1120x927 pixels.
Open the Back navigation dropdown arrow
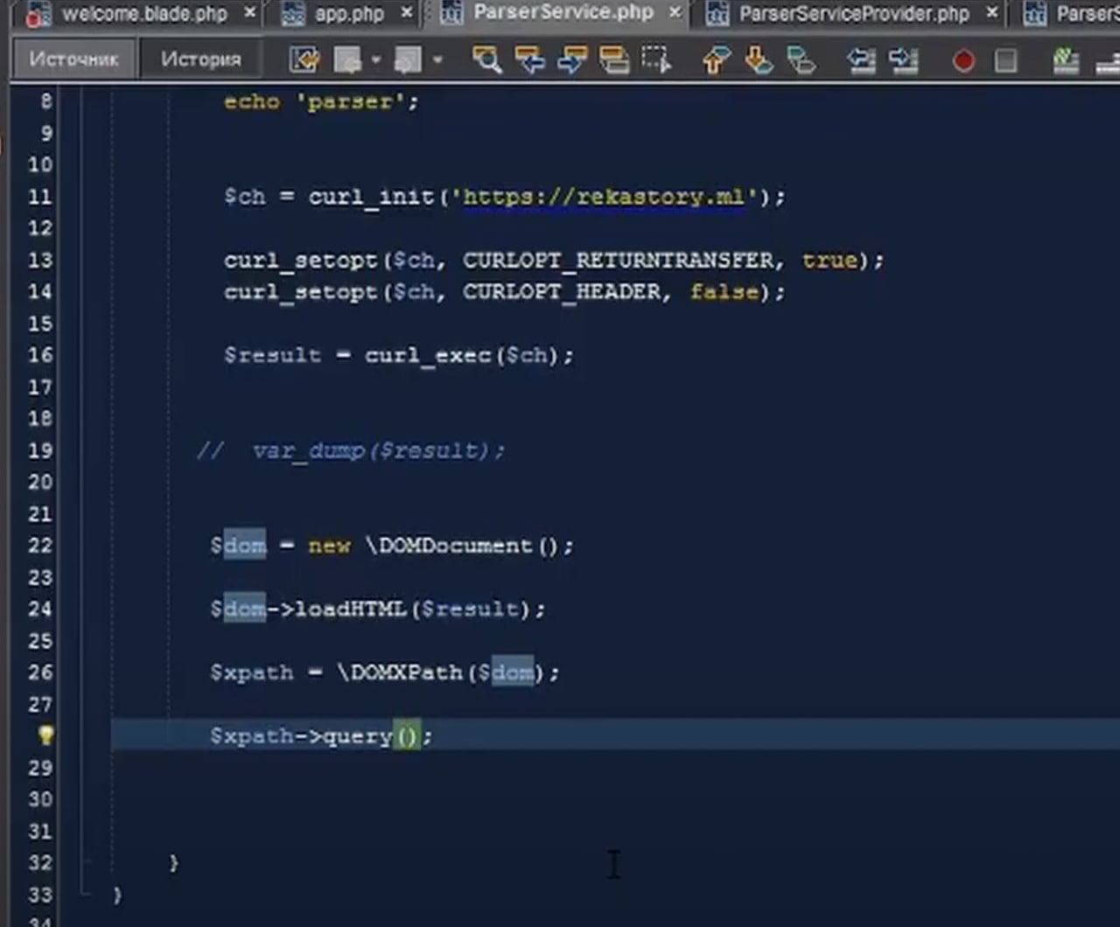pos(375,59)
